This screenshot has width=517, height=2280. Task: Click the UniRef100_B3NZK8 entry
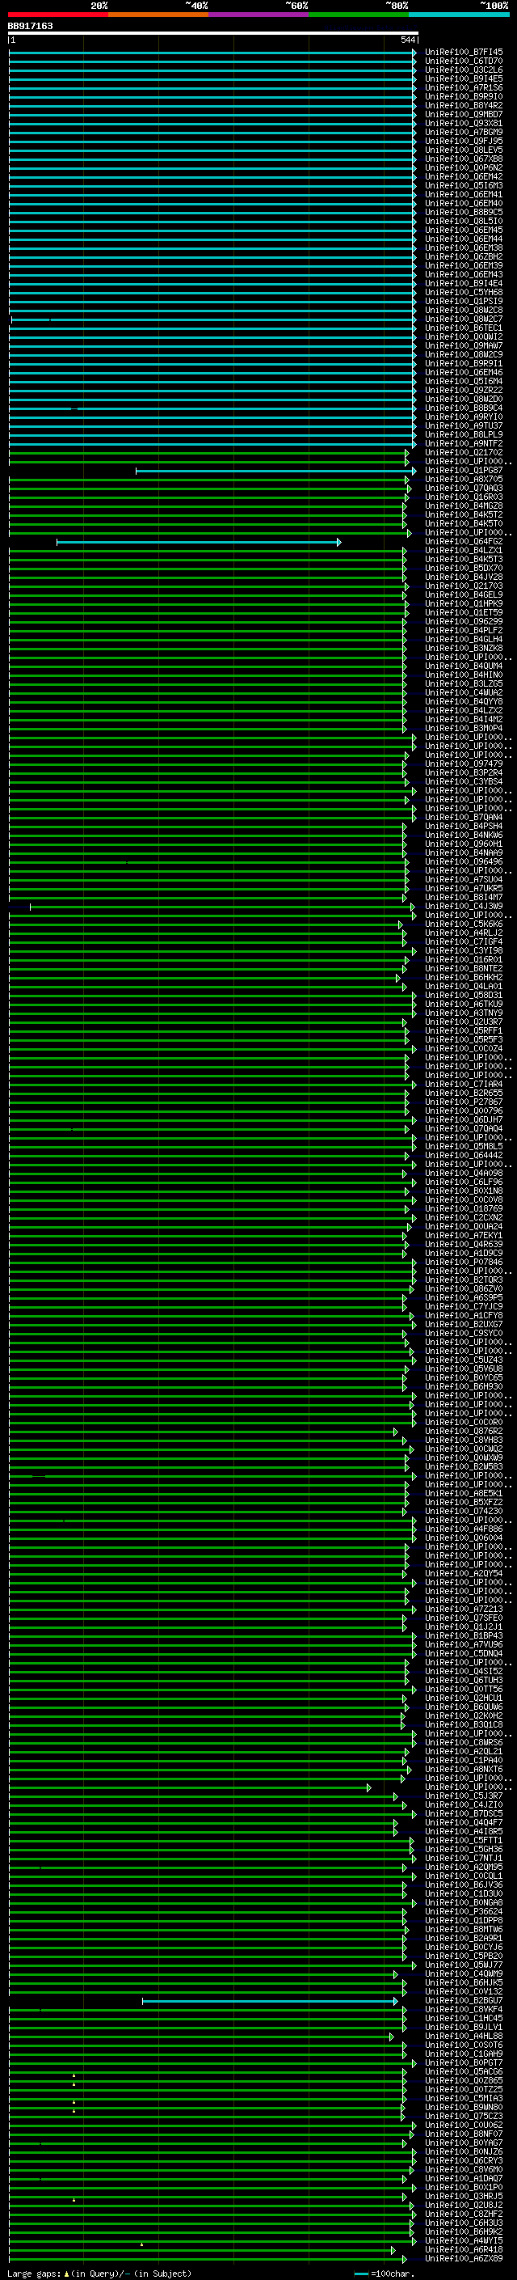(464, 649)
